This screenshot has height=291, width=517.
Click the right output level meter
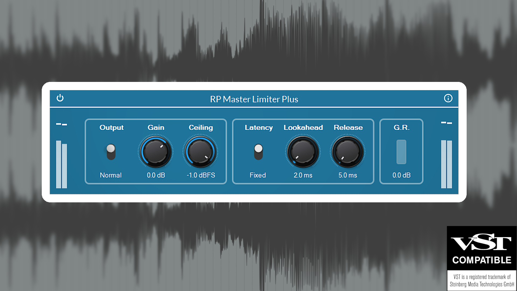(x=446, y=164)
